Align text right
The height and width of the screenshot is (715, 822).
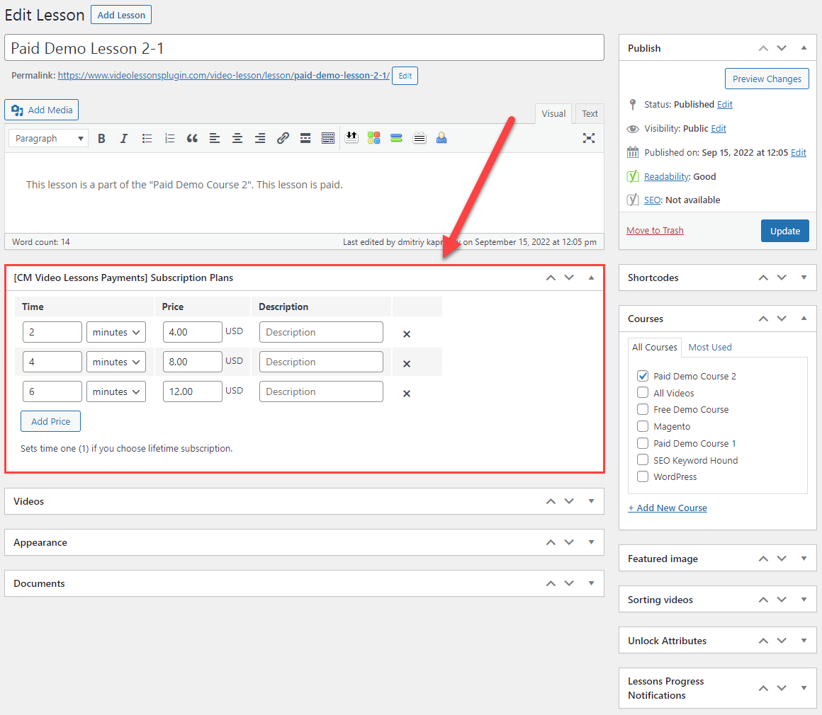point(260,138)
